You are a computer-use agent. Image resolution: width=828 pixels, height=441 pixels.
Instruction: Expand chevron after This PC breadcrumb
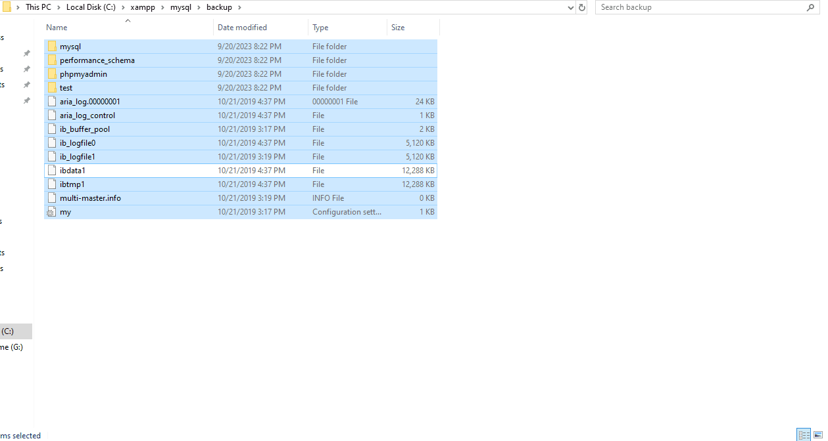(58, 7)
